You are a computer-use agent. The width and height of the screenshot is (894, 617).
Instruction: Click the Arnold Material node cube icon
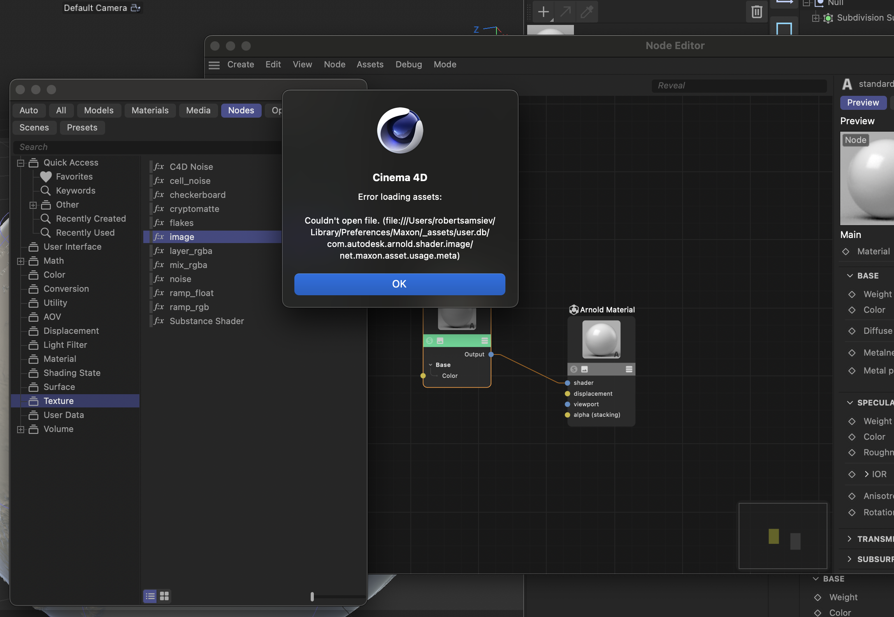click(574, 310)
